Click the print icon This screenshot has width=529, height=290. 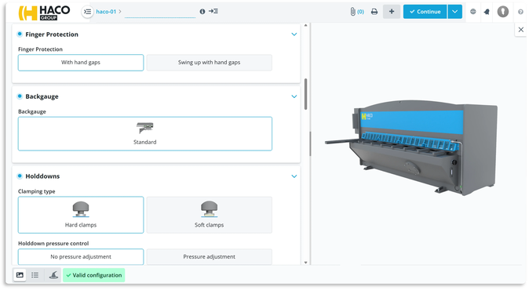[x=374, y=12]
